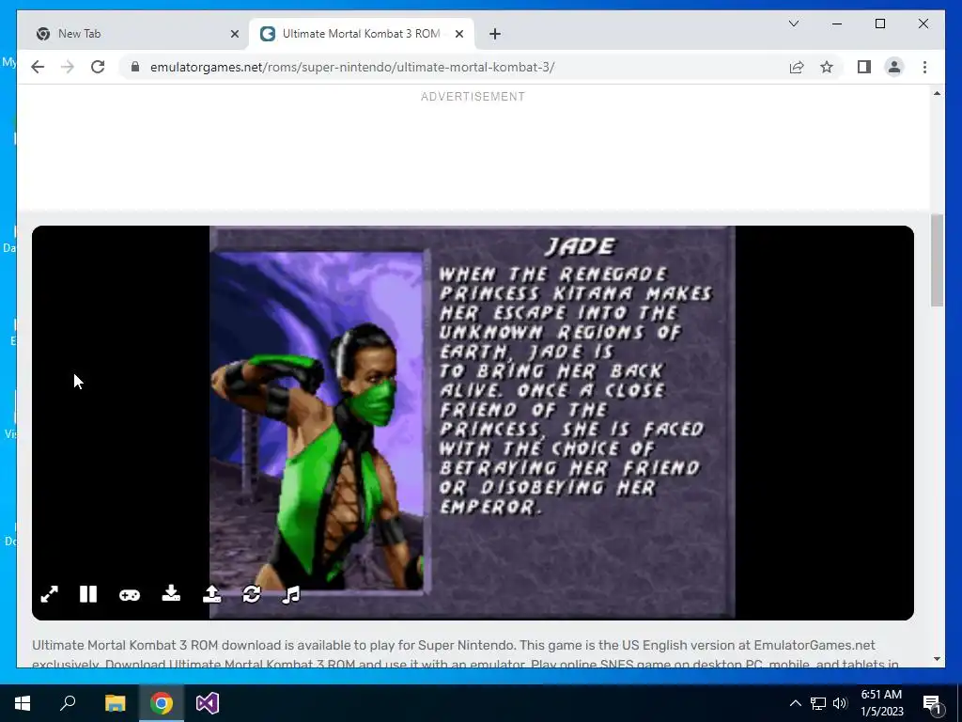The image size is (962, 722).
Task: Open the Chrome side panel
Action: coord(864,67)
